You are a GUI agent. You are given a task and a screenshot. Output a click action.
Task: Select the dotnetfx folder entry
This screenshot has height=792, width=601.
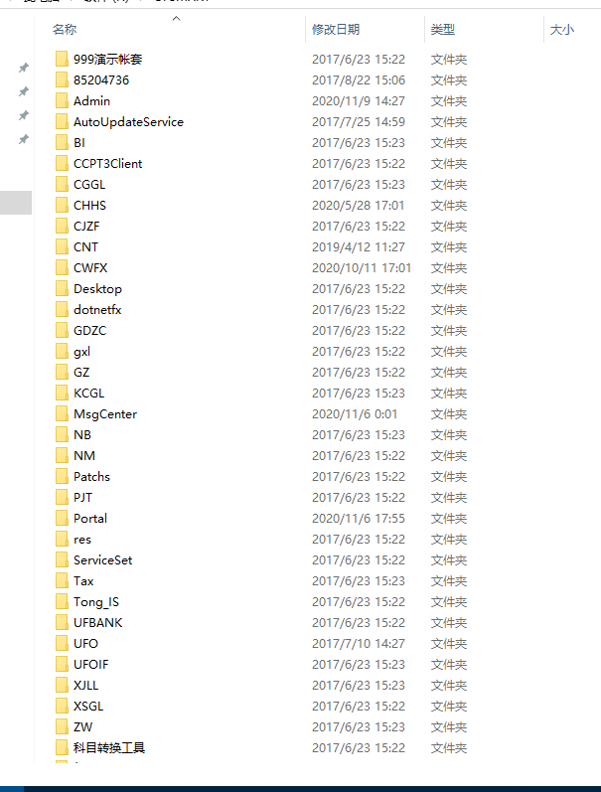pos(97,310)
